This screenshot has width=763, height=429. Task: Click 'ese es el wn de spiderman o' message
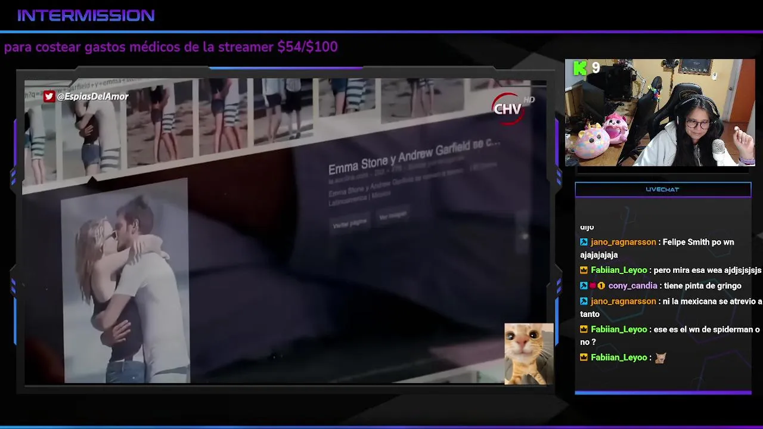707,329
